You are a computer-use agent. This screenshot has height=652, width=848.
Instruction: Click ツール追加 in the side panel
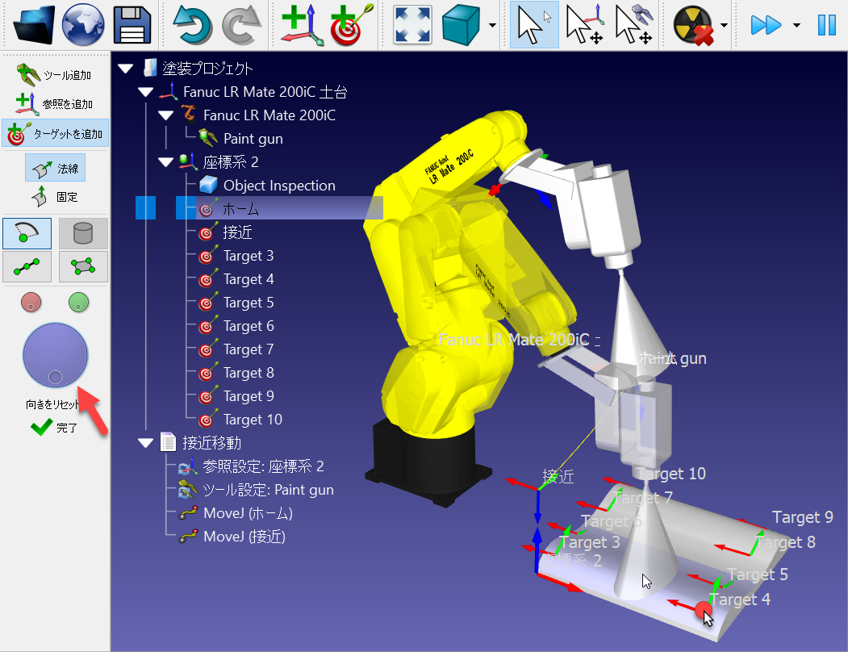tap(54, 75)
